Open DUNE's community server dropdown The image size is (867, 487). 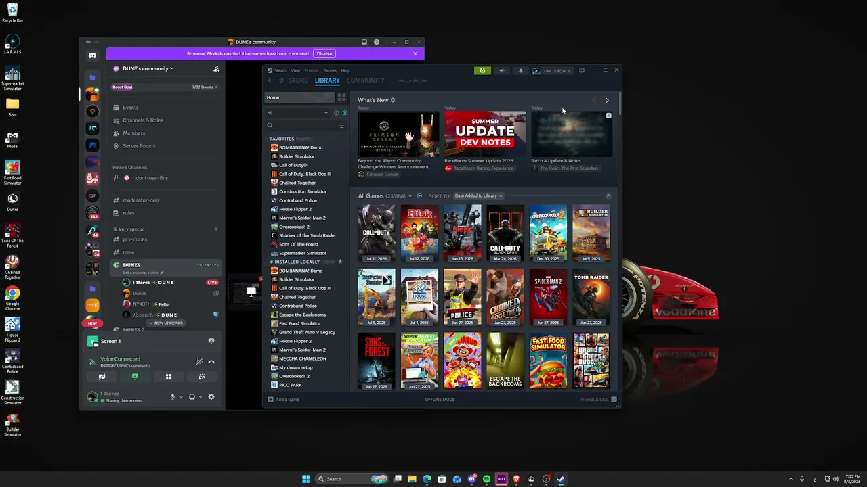point(148,68)
